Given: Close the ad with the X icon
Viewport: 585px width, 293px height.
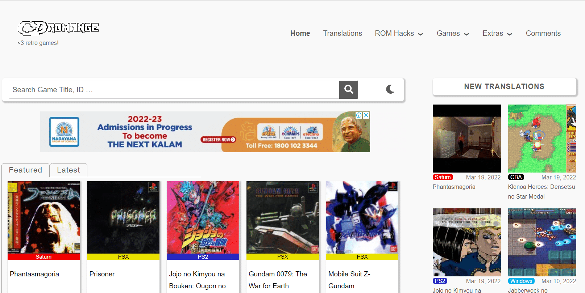Looking at the screenshot, I should click(x=366, y=115).
